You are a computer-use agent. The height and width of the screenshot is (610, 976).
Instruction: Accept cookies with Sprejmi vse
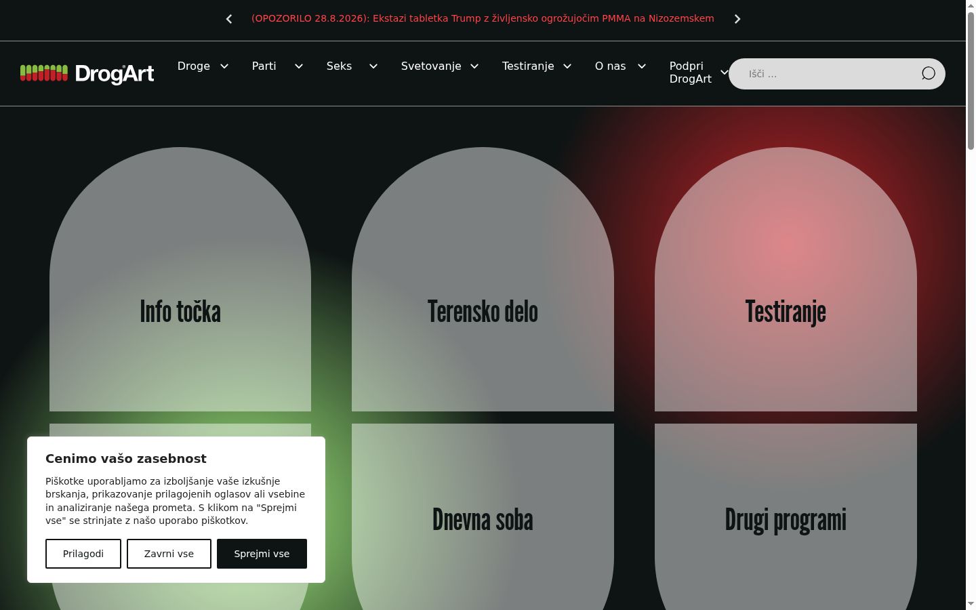[262, 554]
